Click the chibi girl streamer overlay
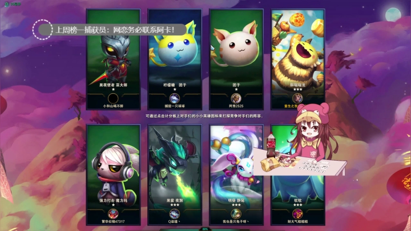Image resolution: width=411 pixels, height=231 pixels. (300, 139)
